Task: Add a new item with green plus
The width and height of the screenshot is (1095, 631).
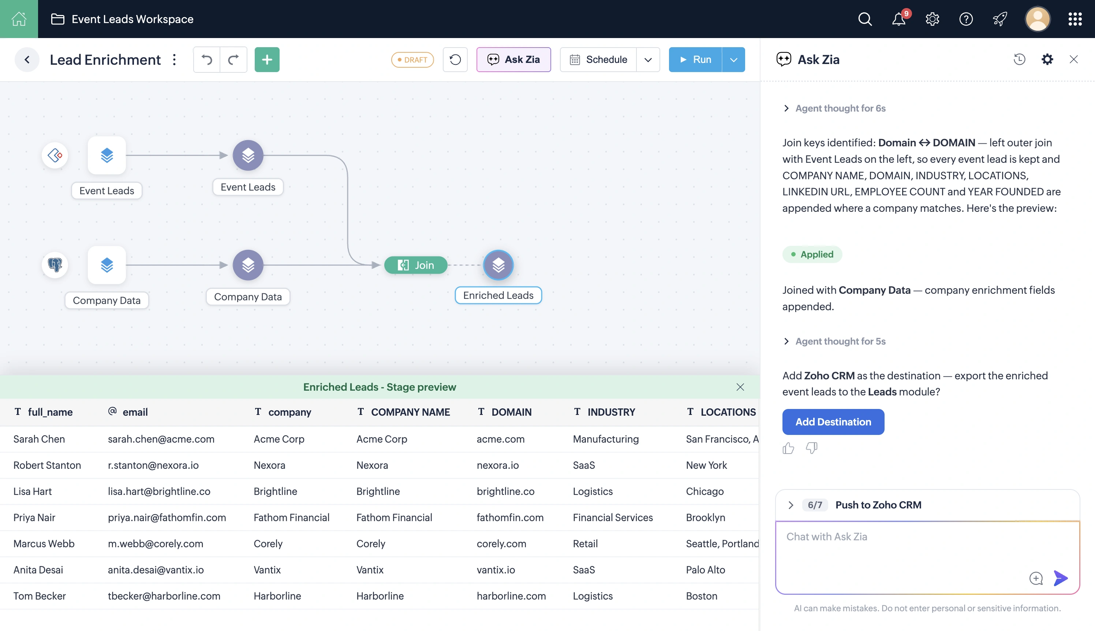Action: [x=267, y=59]
